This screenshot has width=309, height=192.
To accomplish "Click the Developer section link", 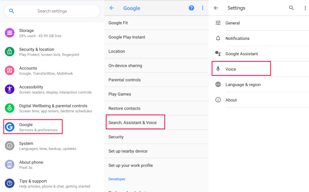I will click(117, 179).
